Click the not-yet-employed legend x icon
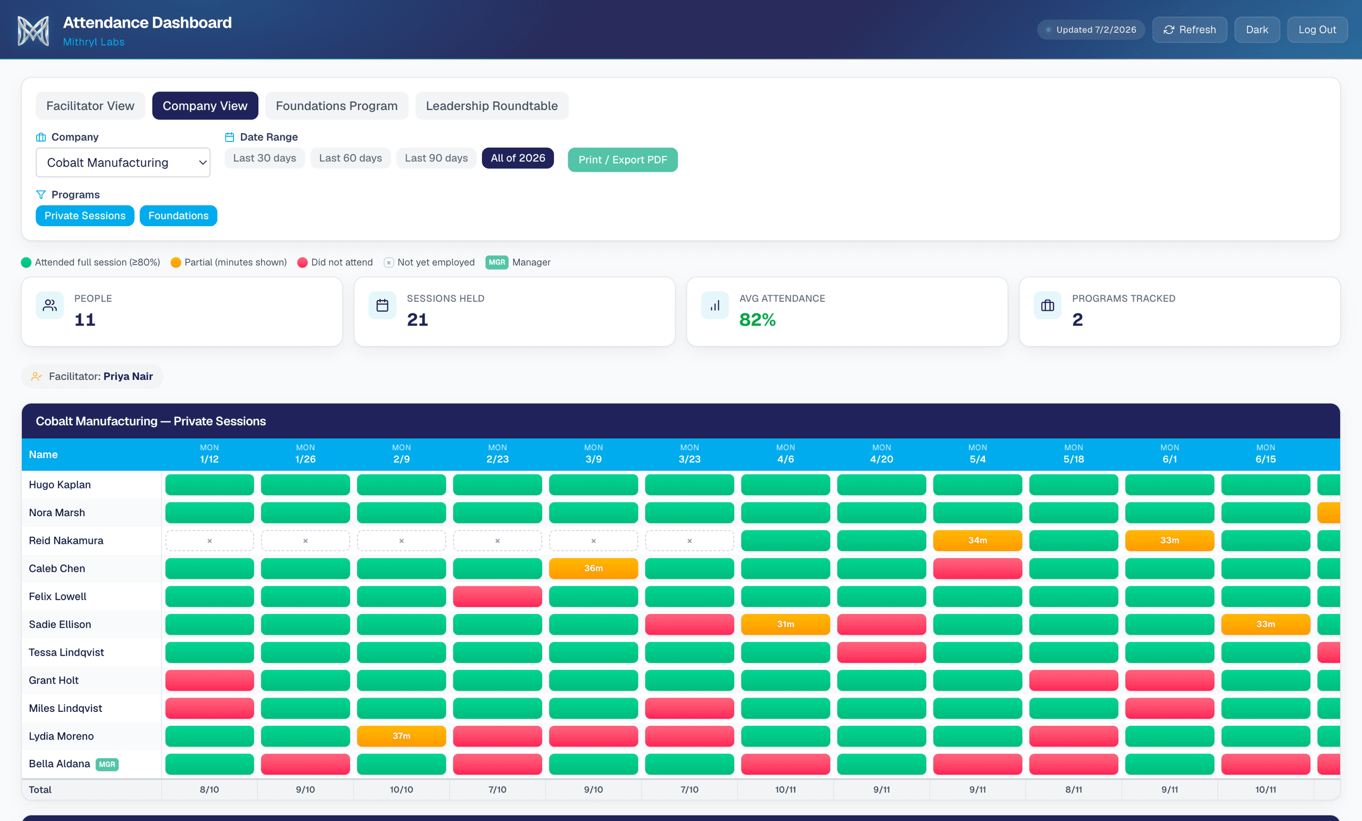This screenshot has width=1362, height=821. tap(388, 263)
